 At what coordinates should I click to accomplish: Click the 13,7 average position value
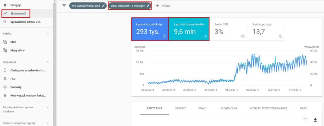click(259, 32)
